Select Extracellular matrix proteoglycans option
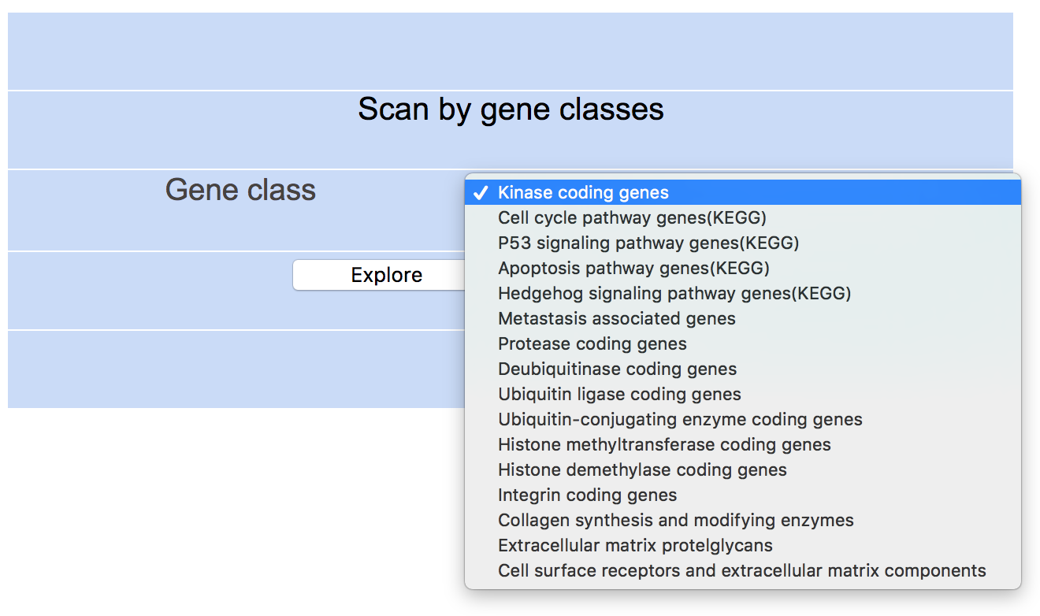1040x616 pixels. [635, 545]
